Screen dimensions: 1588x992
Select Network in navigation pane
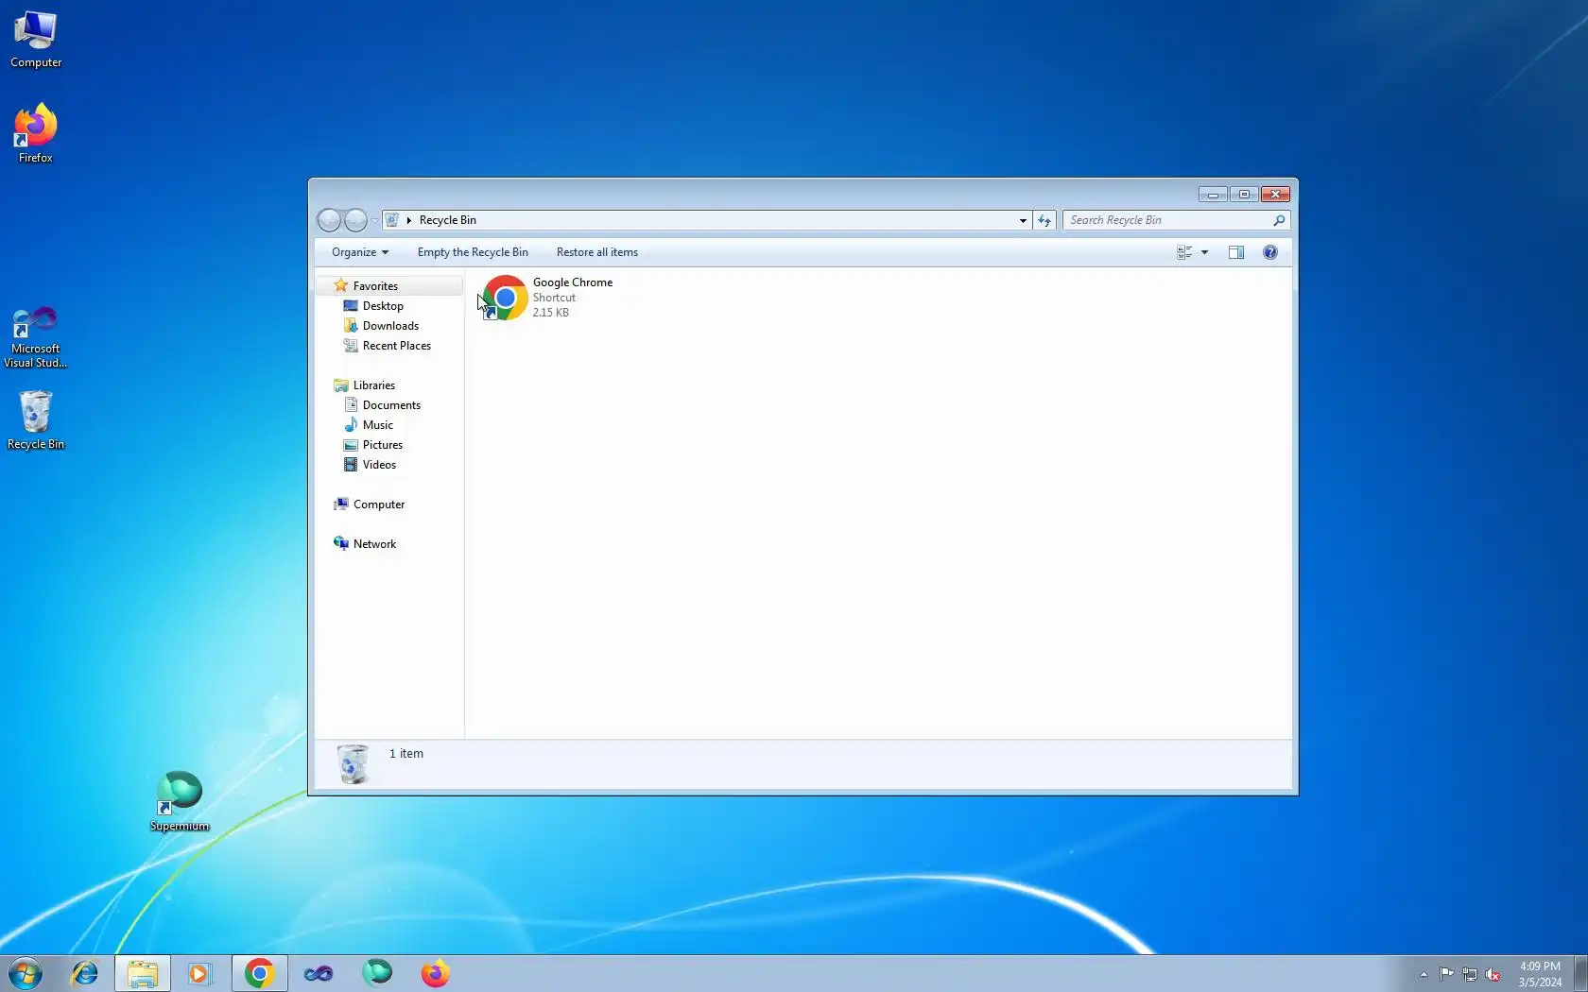[x=374, y=543]
